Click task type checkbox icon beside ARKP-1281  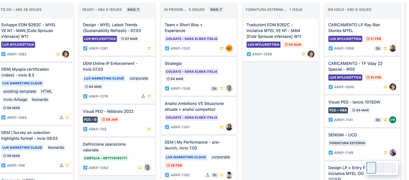click(x=85, y=48)
